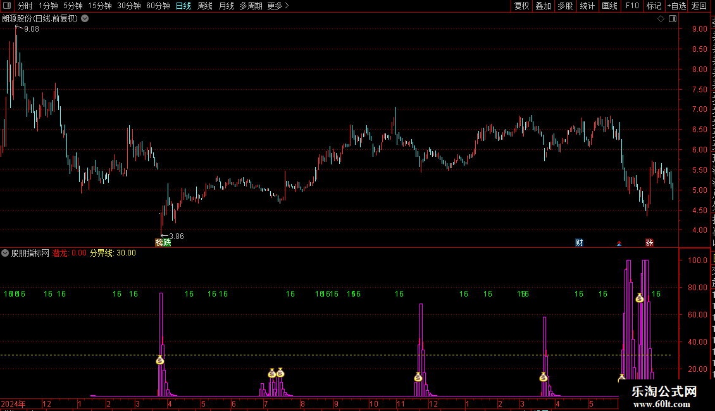
Task: Click money bag icon on the March 2025 spike
Action: point(543,377)
